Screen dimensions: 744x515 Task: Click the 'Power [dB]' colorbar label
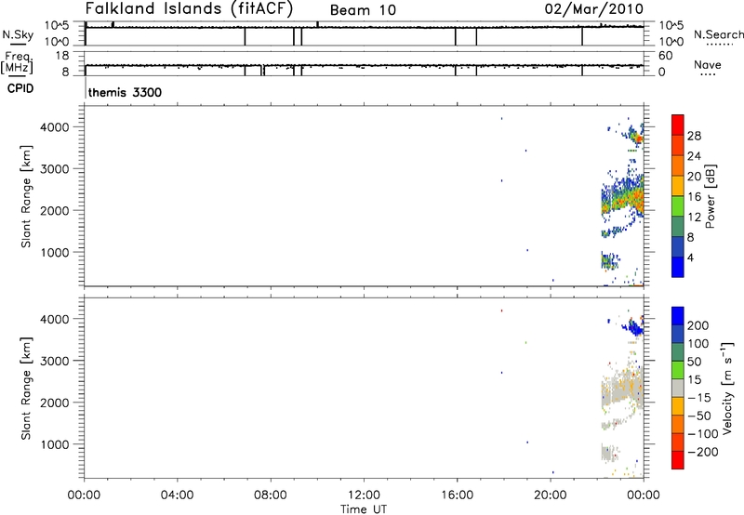(711, 196)
